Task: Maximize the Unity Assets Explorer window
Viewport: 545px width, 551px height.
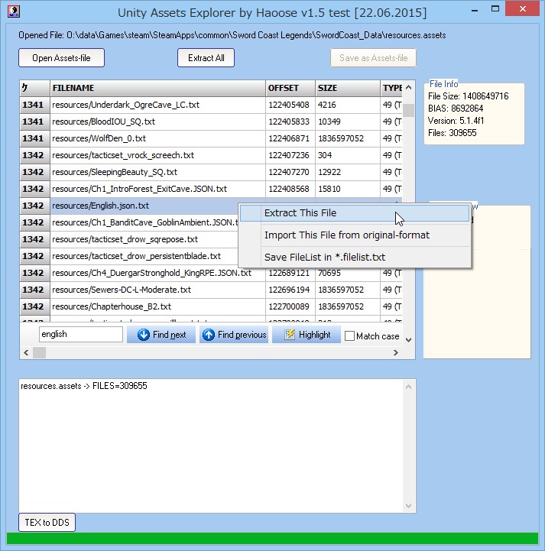Action: click(x=495, y=9)
